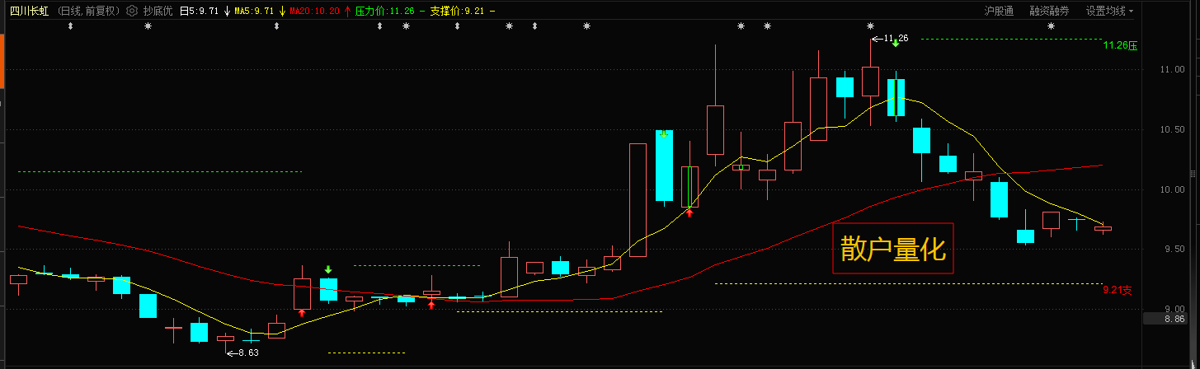Viewport: 1200px width, 369px height.
Task: Click the leftmost double-arrow event marker
Action: tap(70, 26)
